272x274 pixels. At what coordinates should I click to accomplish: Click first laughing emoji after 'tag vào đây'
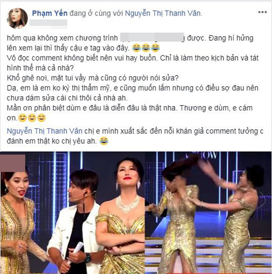click(136, 48)
